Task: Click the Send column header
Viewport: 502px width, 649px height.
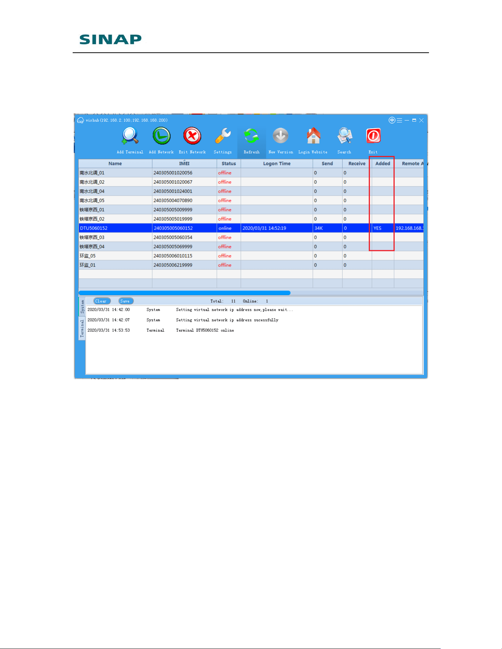Action: click(327, 164)
